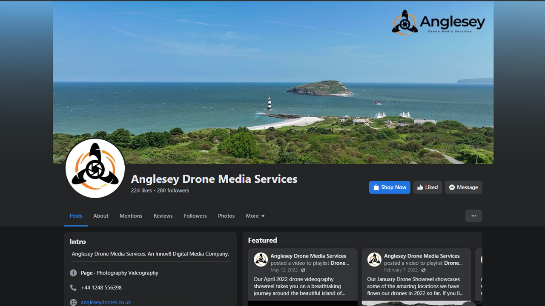This screenshot has height=306, width=545.
Task: Click the public globe icon on May 12 post
Action: coord(303,270)
